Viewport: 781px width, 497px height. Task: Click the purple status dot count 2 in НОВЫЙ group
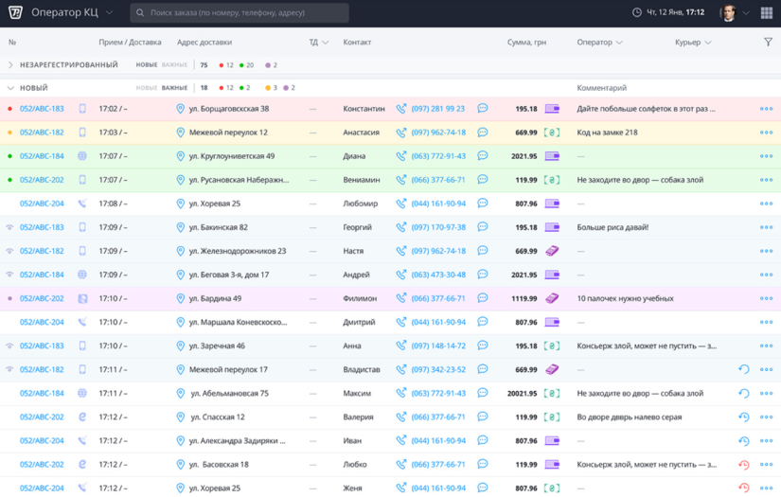[x=290, y=88]
